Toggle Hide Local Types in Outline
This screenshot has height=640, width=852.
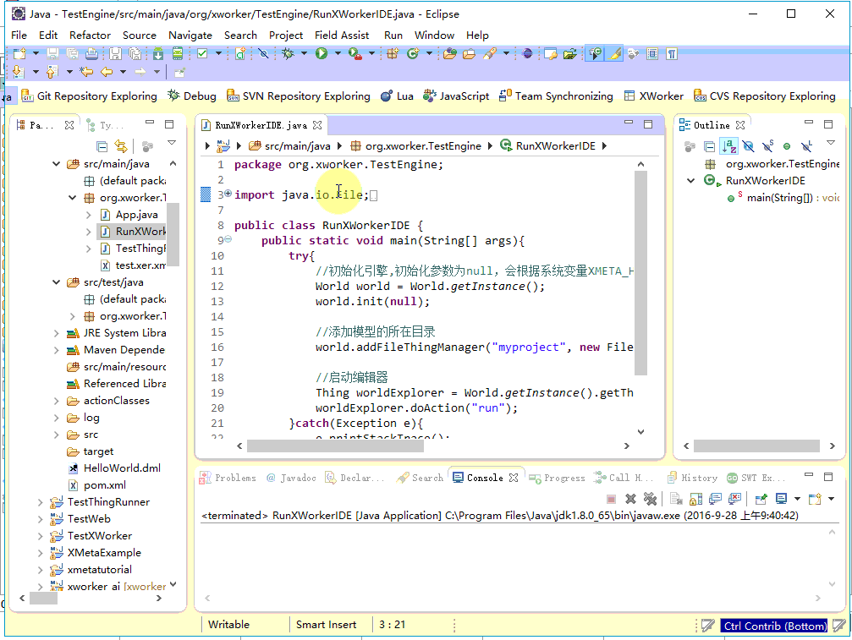pos(807,146)
